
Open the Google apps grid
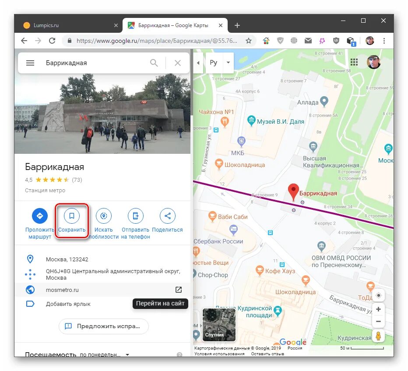(354, 62)
